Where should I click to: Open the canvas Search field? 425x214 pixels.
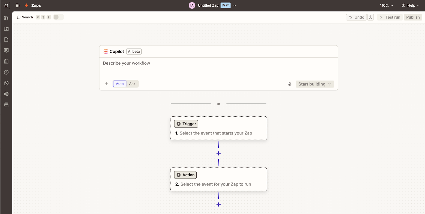[x=25, y=17]
